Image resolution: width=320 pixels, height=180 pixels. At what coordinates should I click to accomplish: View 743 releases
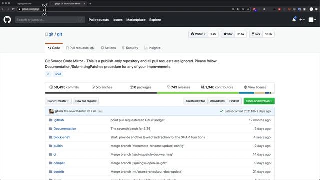(x=179, y=87)
